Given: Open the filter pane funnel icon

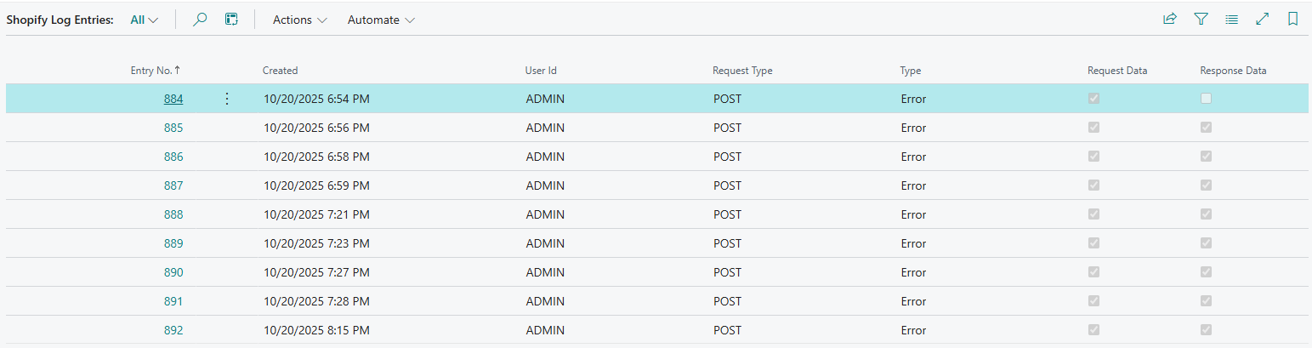Looking at the screenshot, I should point(1201,20).
